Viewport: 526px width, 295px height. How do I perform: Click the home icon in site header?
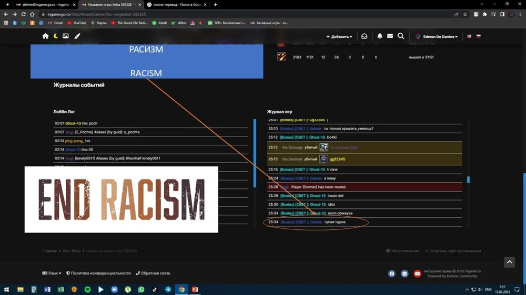(45, 36)
